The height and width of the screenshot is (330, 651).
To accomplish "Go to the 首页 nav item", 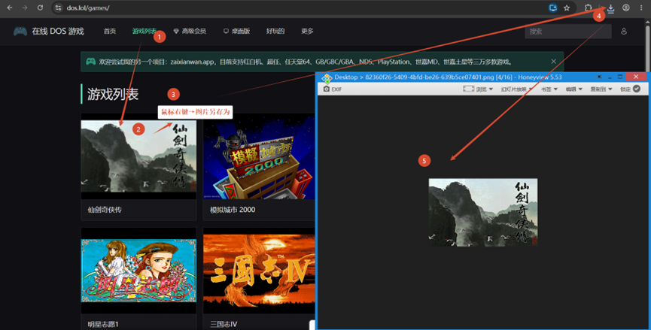I will 110,31.
